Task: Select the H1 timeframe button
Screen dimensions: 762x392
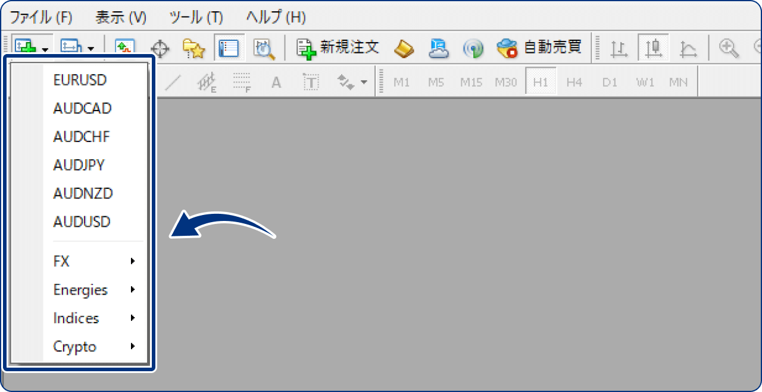Action: pos(541,83)
